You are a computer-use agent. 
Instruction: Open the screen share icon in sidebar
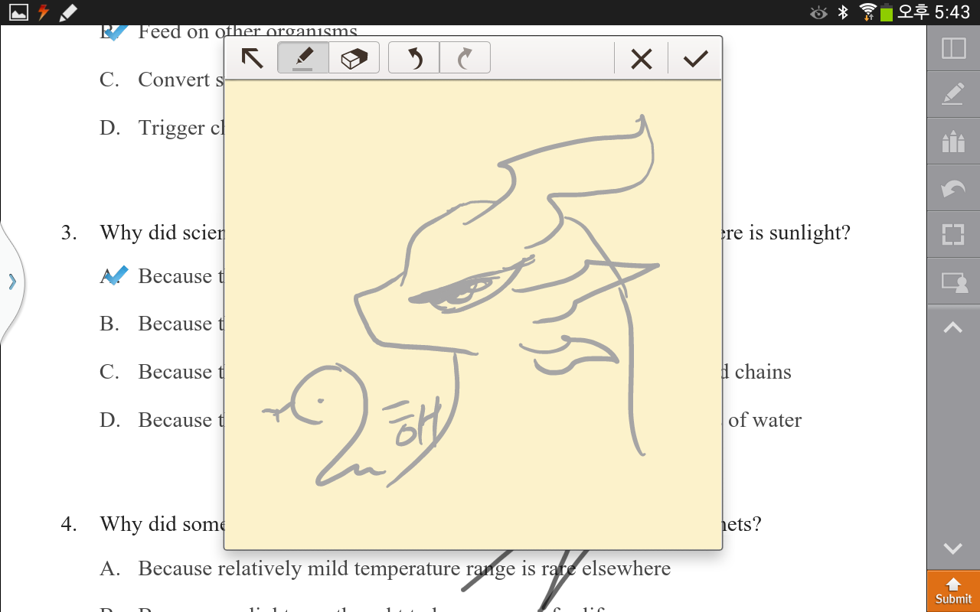953,282
